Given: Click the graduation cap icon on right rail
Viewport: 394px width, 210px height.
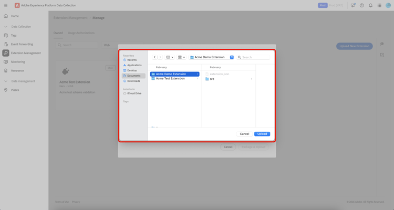Looking at the screenshot, I should click(x=382, y=44).
